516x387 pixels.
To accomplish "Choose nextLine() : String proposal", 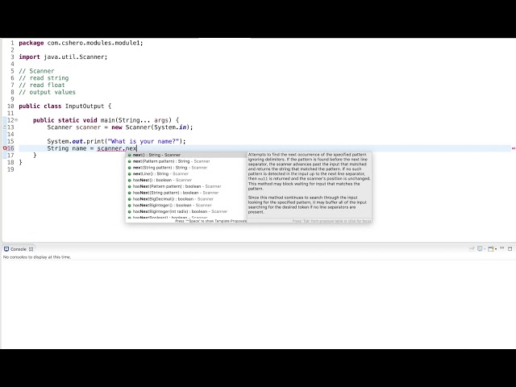I will (186, 174).
